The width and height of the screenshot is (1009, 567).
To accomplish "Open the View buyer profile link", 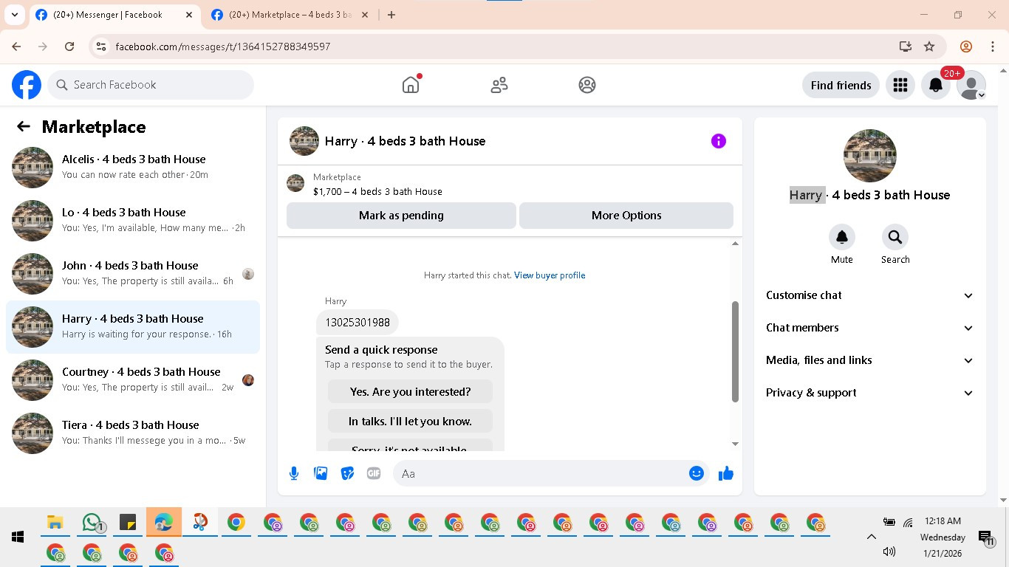I will (x=550, y=275).
